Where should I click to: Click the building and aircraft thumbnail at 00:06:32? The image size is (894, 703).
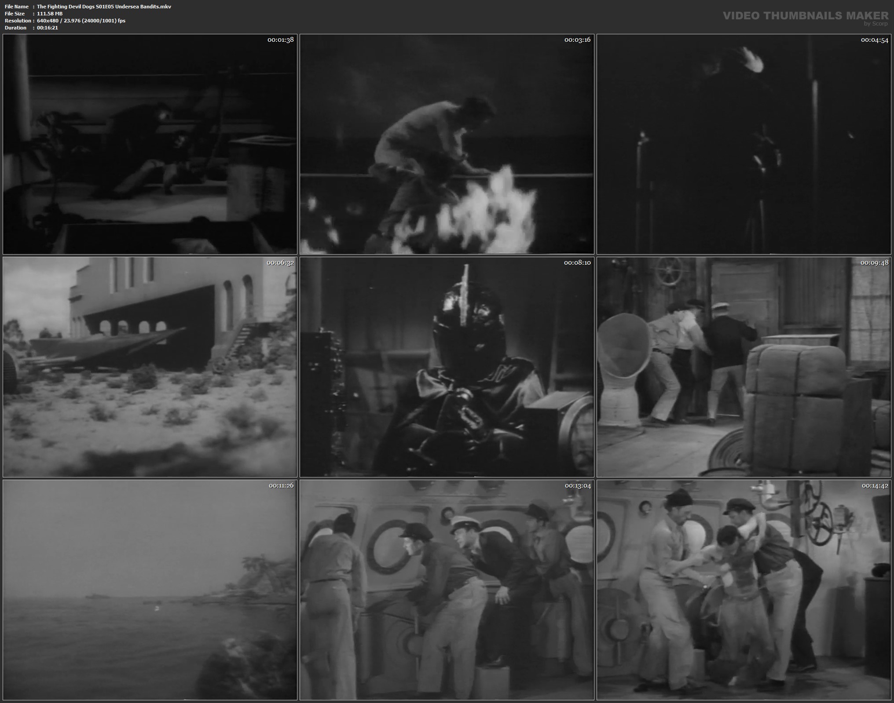[x=150, y=367]
